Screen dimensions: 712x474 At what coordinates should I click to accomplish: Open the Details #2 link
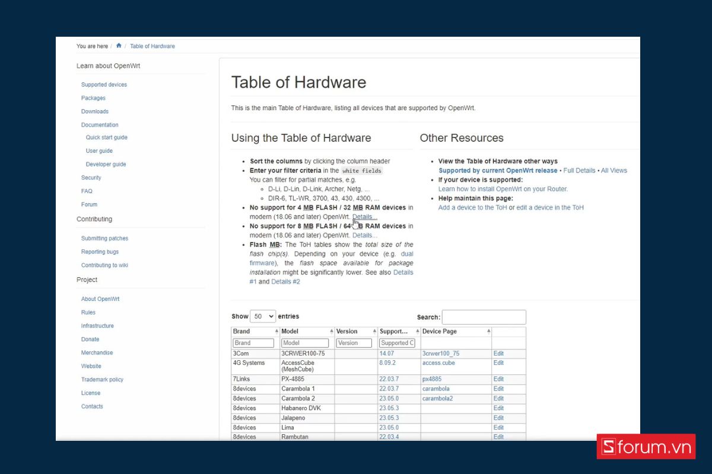285,281
